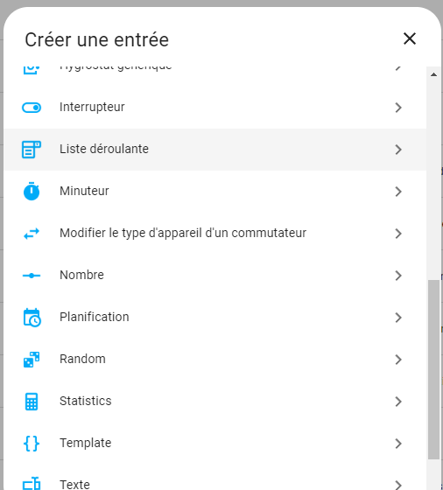Screen dimensions: 443x490
Task: Expand the Interrupteur chevron arrow
Action: point(398,108)
